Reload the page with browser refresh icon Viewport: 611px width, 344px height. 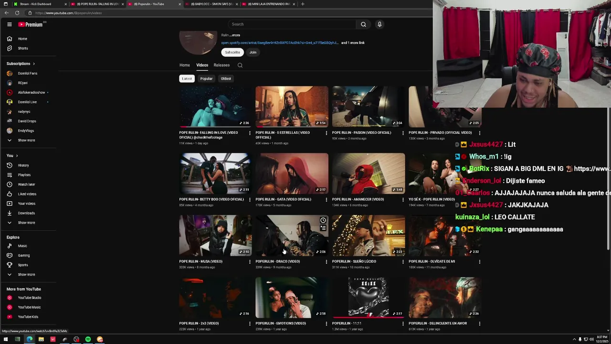pos(17,13)
